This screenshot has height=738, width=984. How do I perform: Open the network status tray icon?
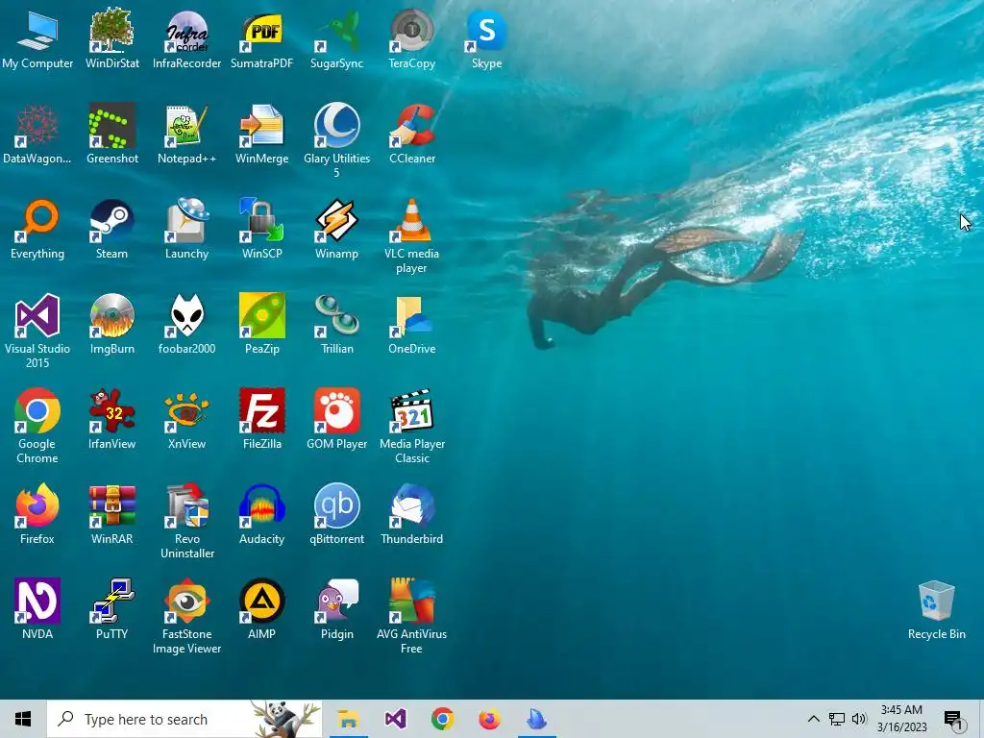837,719
